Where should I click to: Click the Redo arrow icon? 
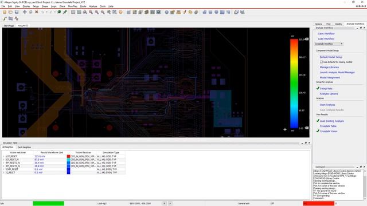point(50,12)
